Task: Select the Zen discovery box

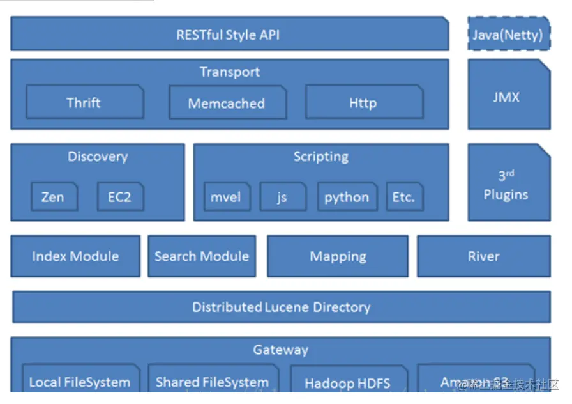Action: point(54,196)
